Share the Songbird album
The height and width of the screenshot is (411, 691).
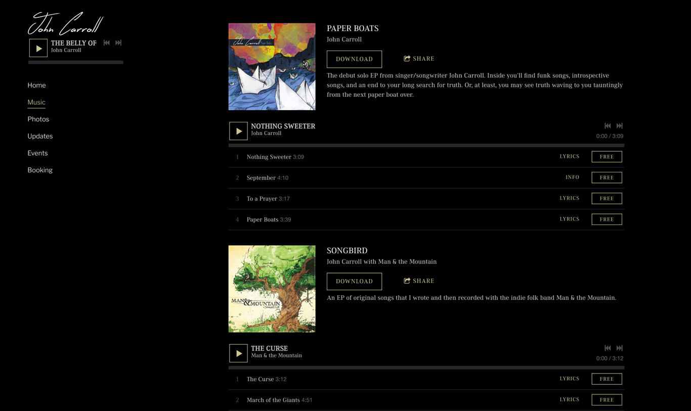point(419,281)
